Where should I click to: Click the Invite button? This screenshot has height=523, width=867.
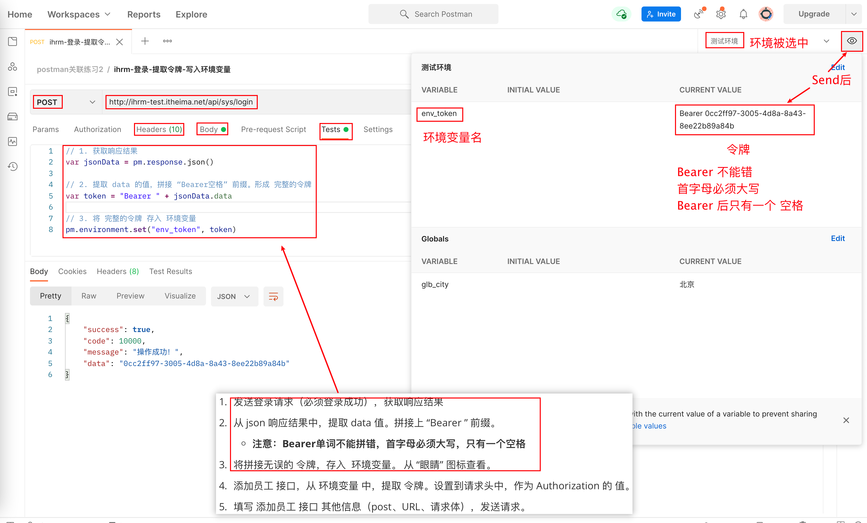point(661,14)
